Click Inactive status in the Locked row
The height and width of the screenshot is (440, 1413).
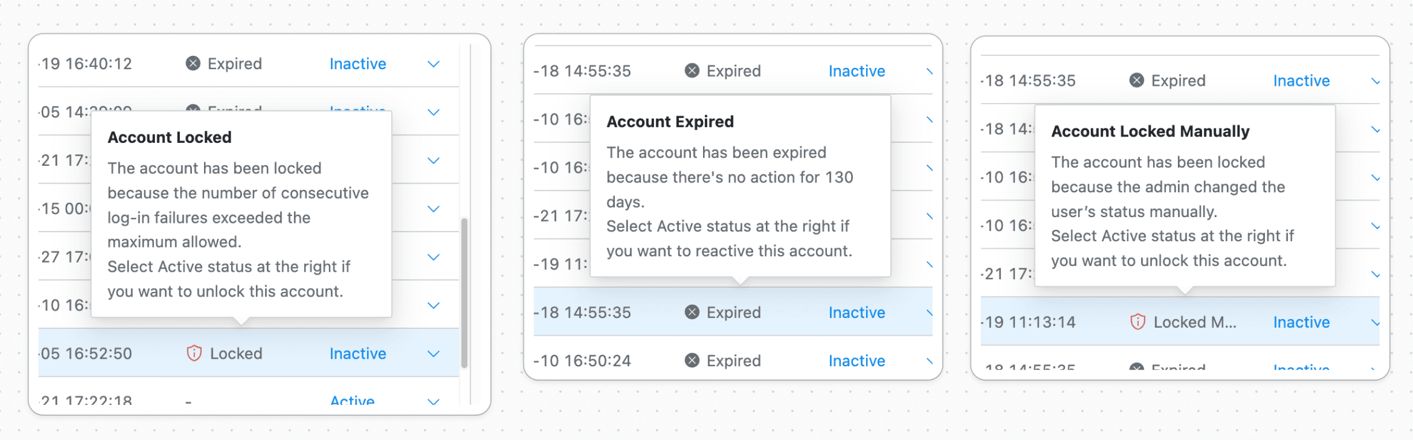358,354
